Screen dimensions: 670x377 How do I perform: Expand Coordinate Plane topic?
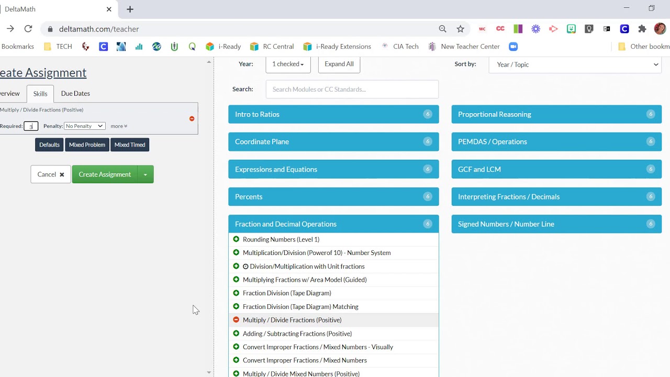click(333, 141)
